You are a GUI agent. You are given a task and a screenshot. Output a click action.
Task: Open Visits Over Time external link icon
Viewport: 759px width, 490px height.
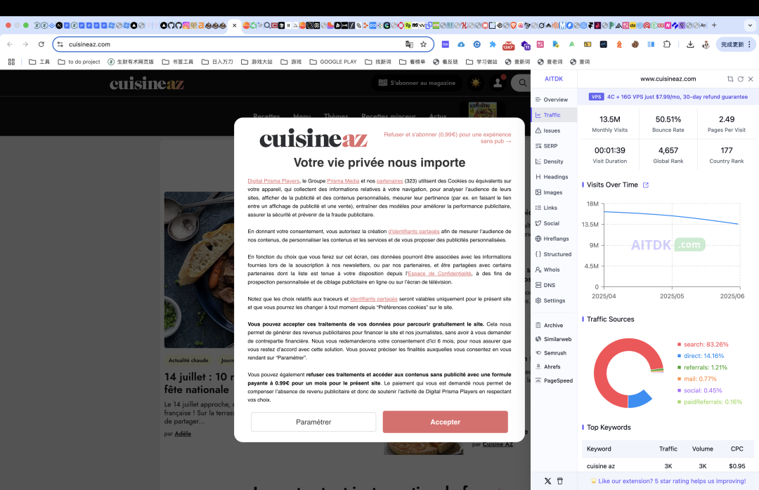click(x=645, y=185)
